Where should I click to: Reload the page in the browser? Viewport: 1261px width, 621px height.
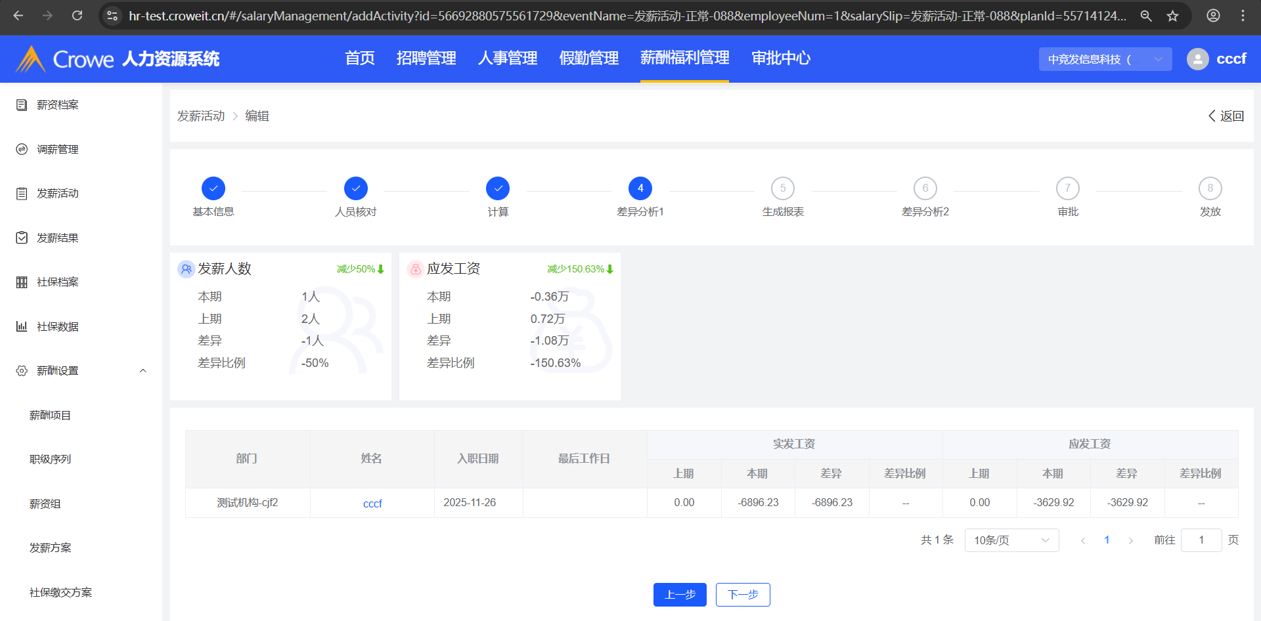pyautogui.click(x=77, y=16)
